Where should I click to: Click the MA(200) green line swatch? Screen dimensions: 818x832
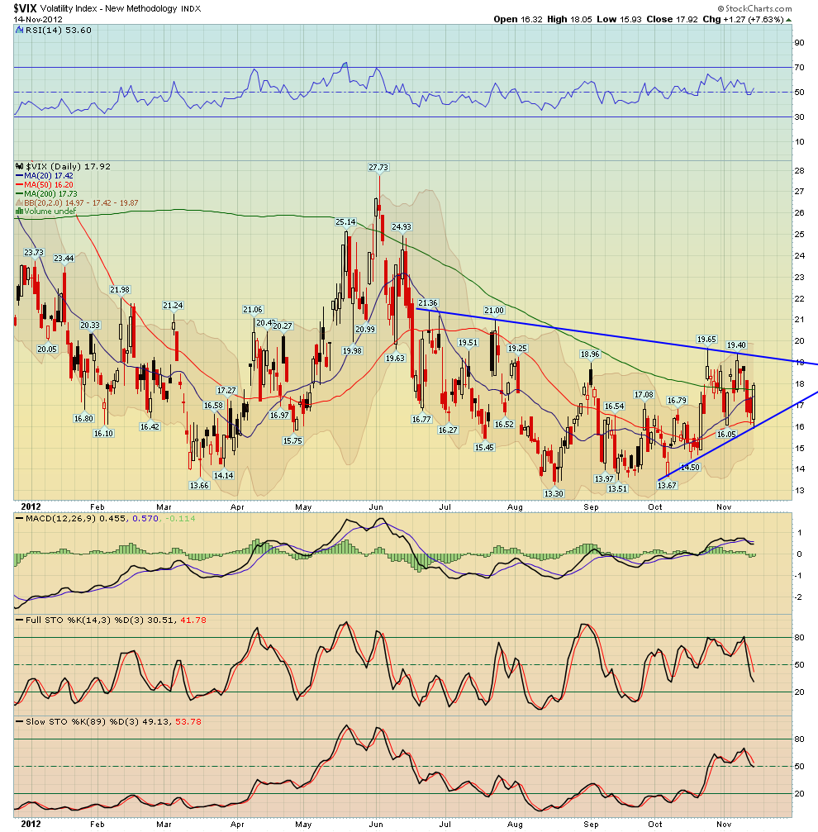[19, 193]
